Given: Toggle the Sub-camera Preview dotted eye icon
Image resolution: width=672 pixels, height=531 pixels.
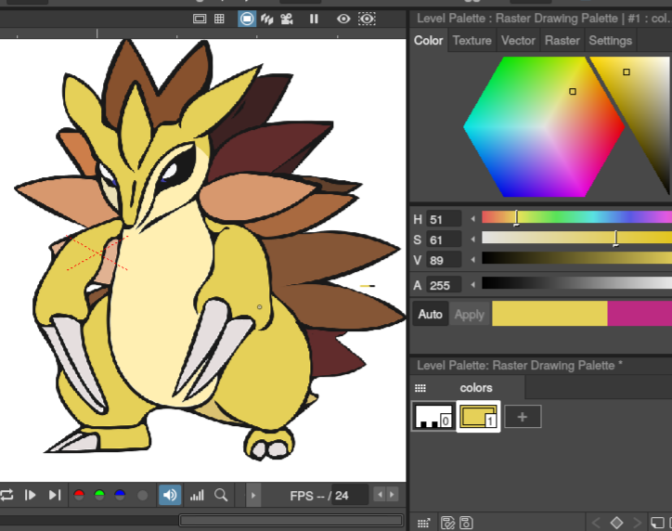Looking at the screenshot, I should tap(367, 19).
